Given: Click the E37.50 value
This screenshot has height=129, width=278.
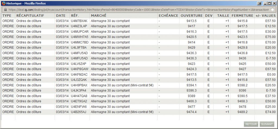Looking at the screenshot, I should pos(270,96).
